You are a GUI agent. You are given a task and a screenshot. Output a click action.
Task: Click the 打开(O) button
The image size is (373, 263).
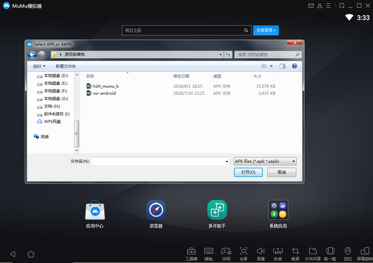(x=248, y=172)
